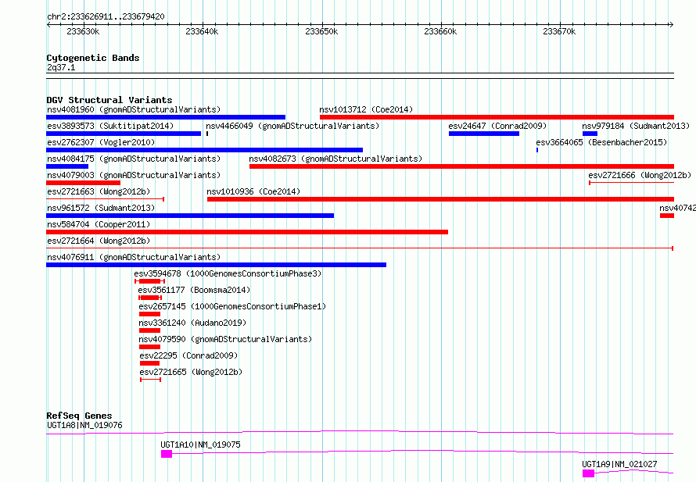
Task: Click the nsv4466049 gnomAD variant label
Action: (292, 126)
